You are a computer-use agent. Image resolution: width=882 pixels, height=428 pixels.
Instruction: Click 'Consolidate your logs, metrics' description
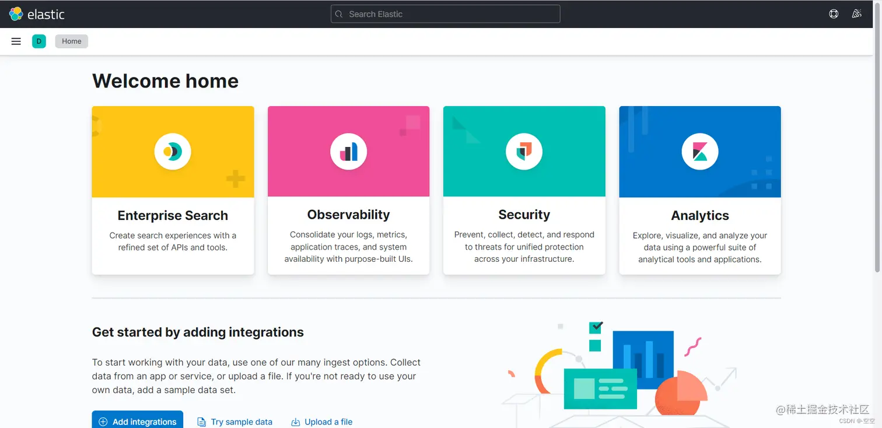[x=349, y=247]
